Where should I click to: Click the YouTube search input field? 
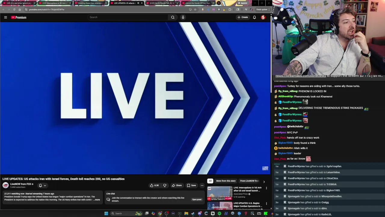pos(128,17)
